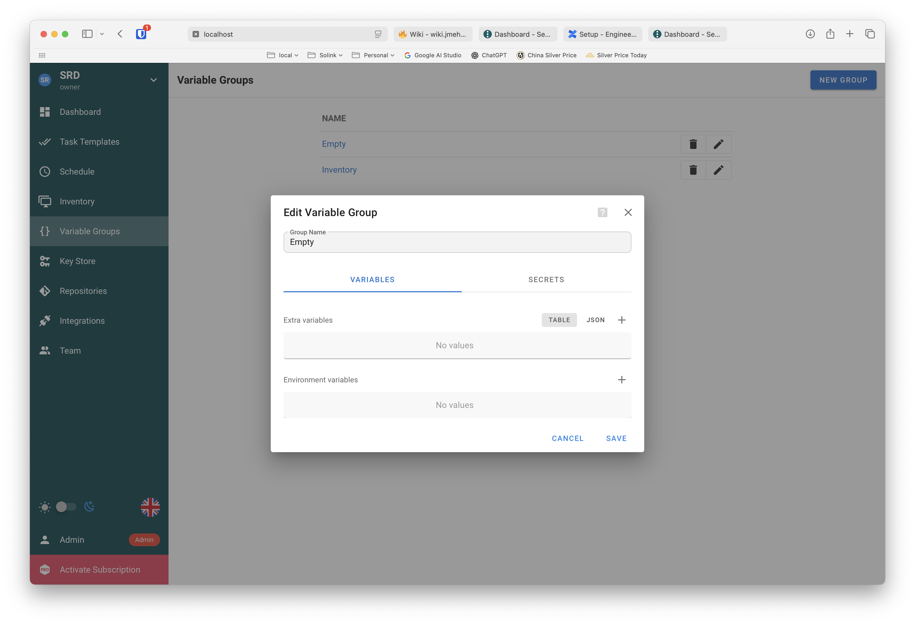
Task: Change language via UK flag icon
Action: 150,507
